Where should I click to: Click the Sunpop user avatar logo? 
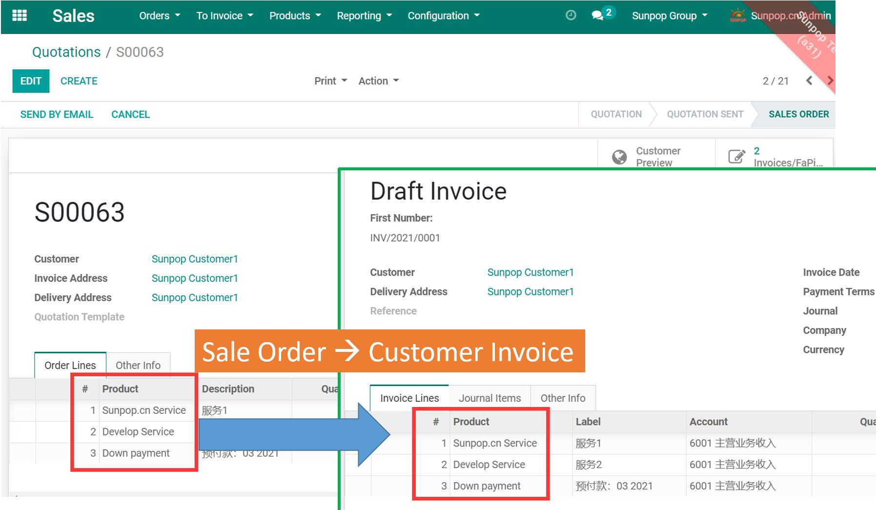click(738, 16)
